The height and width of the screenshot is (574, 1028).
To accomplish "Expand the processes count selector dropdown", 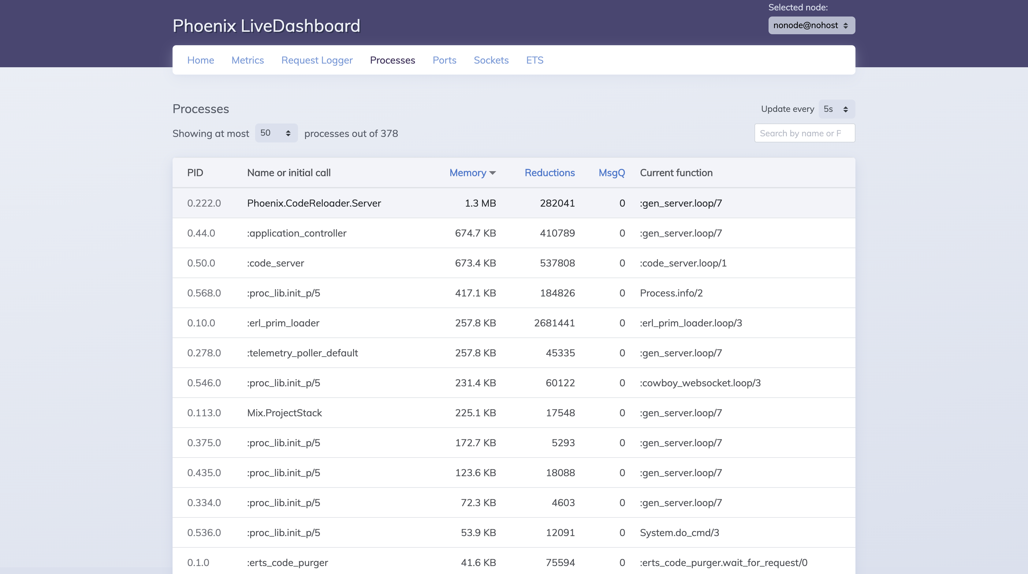I will 275,133.
